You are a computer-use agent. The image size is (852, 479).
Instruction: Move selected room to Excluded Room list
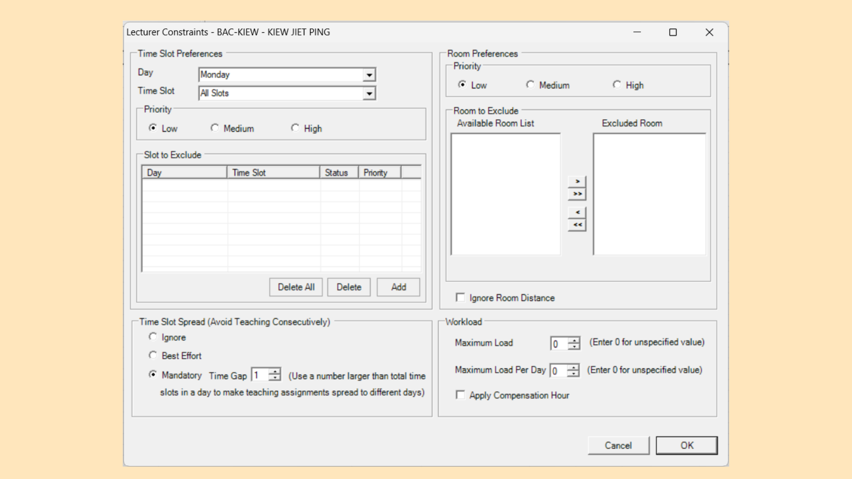[577, 181]
